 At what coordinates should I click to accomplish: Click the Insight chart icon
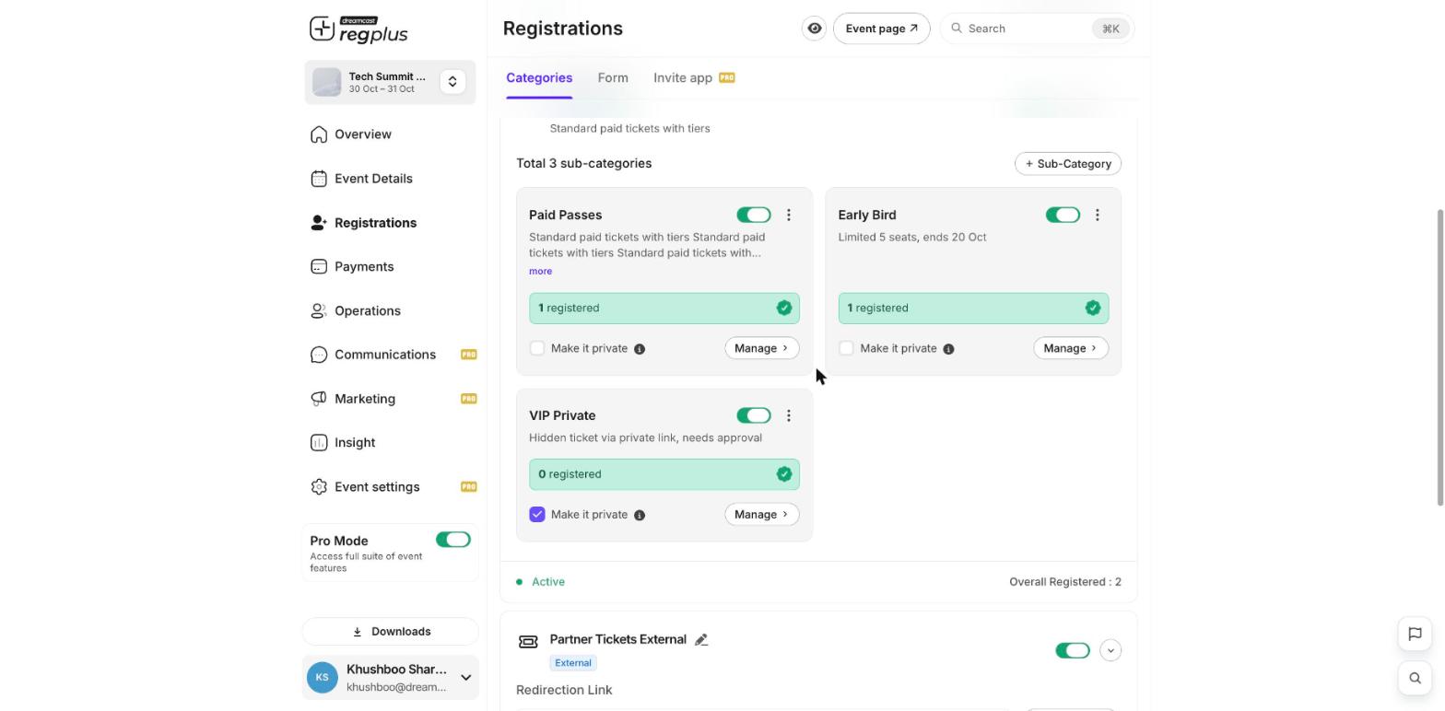pos(319,443)
